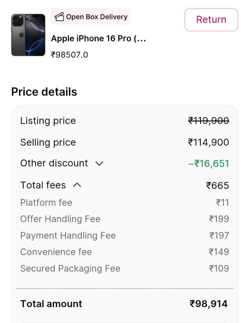Viewport: 249px width, 323px height.
Task: Click the Open Box Delivery box icon
Action: pos(60,17)
